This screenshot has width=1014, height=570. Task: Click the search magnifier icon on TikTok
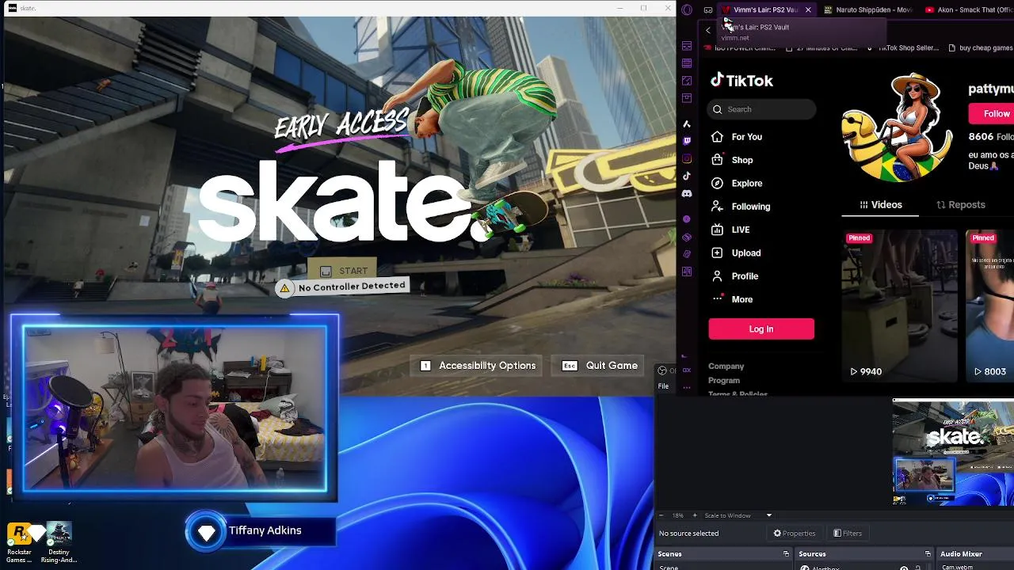point(718,109)
